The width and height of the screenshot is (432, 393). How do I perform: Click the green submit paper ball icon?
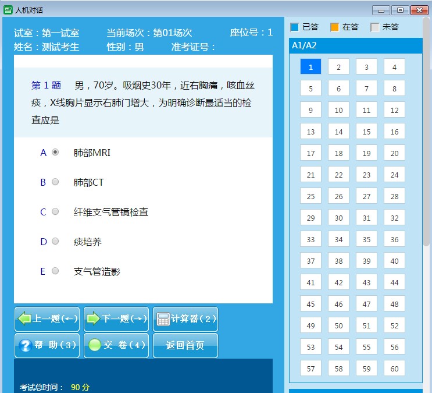94,345
